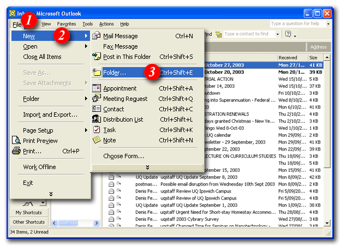Screen dimensions: 341x246
Task: Click the Note sticky icon
Action: click(96, 140)
